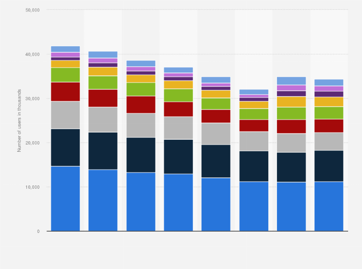
Task: Click the dark navy segment of the rightmost bar
Action: click(329, 166)
